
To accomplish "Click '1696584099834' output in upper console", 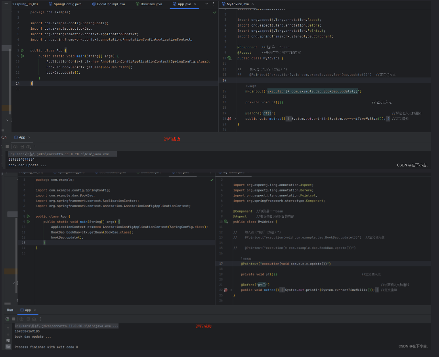I will pyautogui.click(x=21, y=160).
